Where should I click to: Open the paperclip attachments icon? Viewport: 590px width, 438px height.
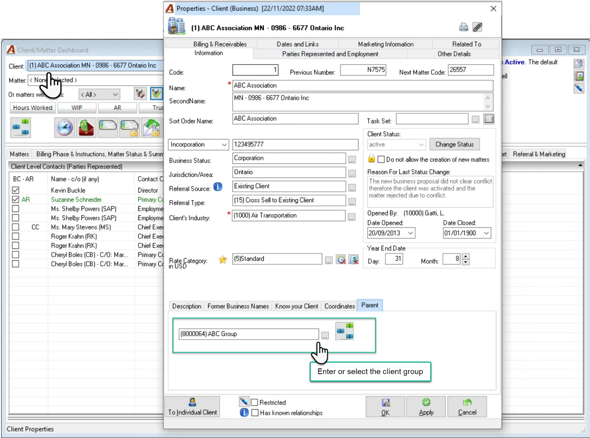click(x=477, y=27)
